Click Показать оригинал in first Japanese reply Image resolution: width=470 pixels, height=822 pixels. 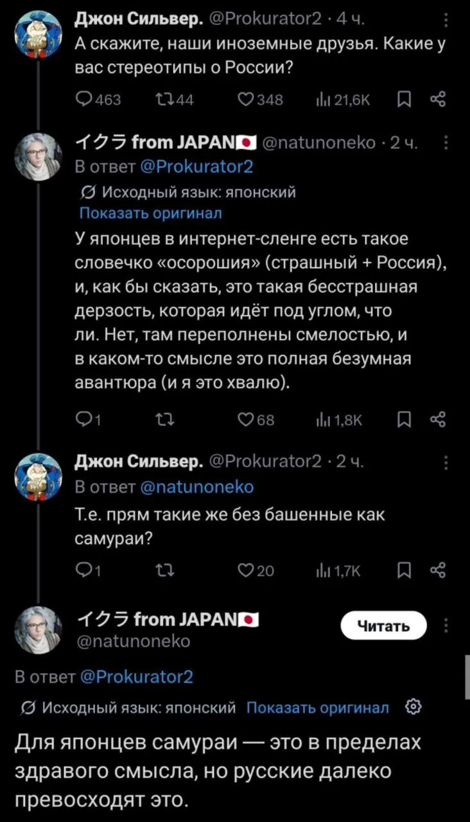(150, 213)
